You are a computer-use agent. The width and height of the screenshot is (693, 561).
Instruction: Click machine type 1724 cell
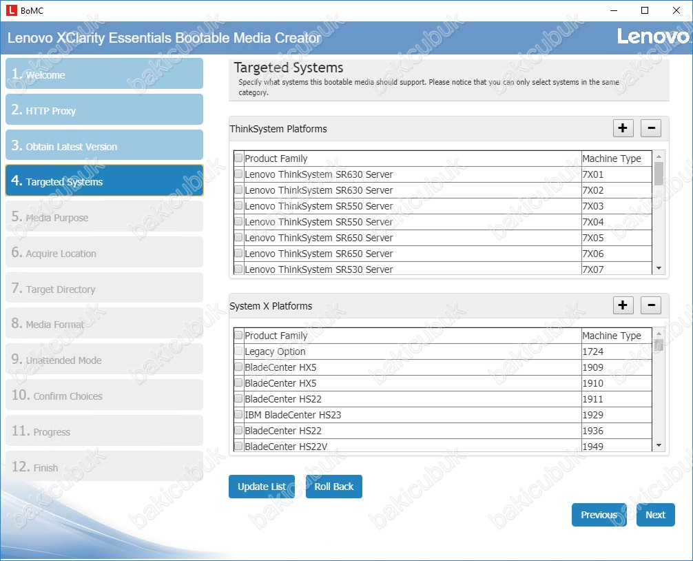coord(617,351)
